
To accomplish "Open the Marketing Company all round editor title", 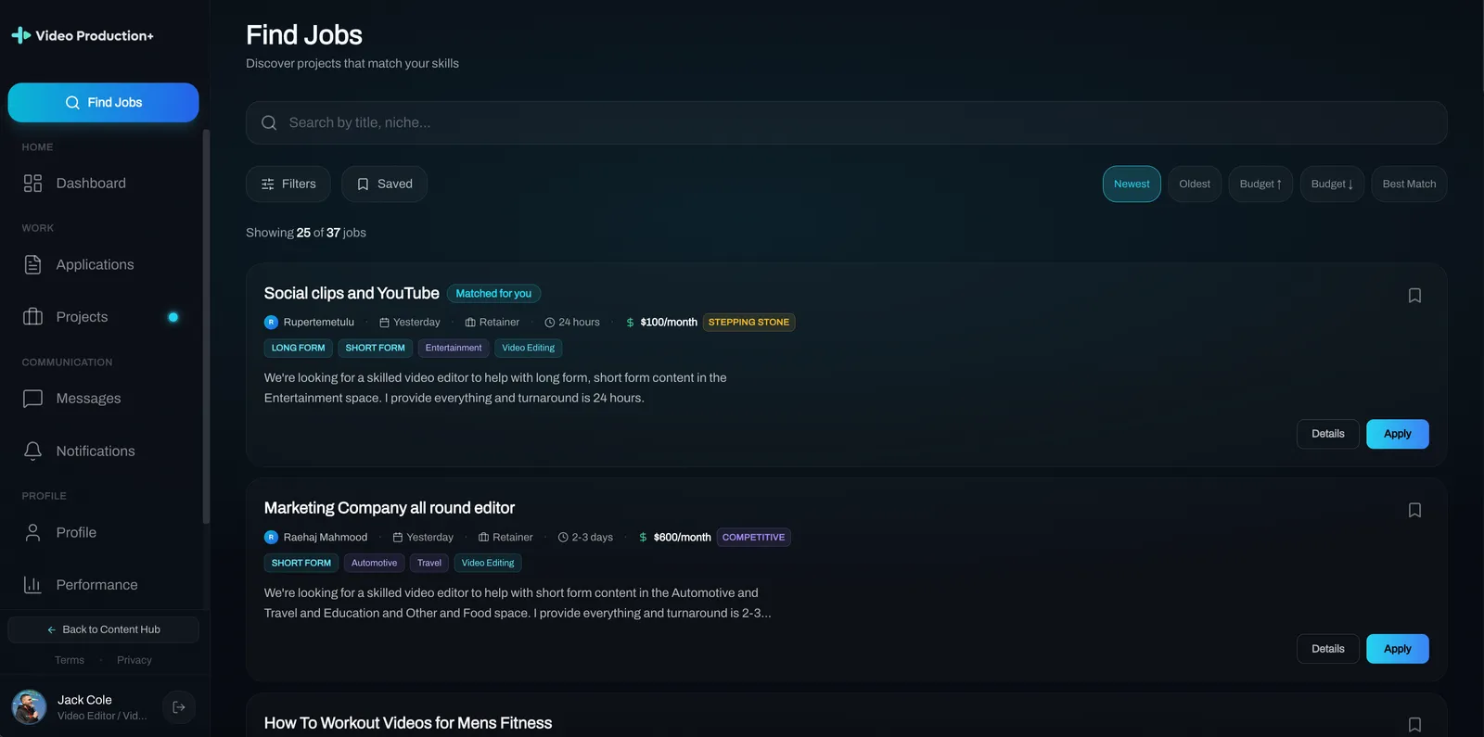I will pos(390,508).
